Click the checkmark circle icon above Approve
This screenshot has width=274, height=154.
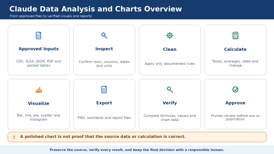(x=235, y=89)
